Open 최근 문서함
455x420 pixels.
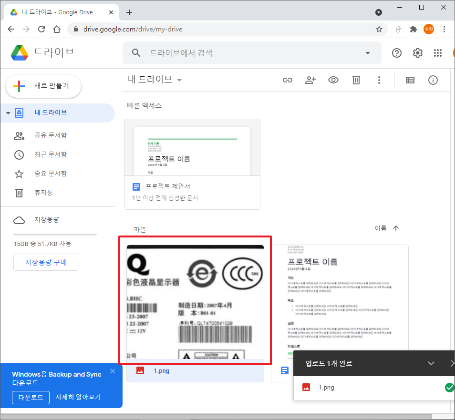pos(51,154)
